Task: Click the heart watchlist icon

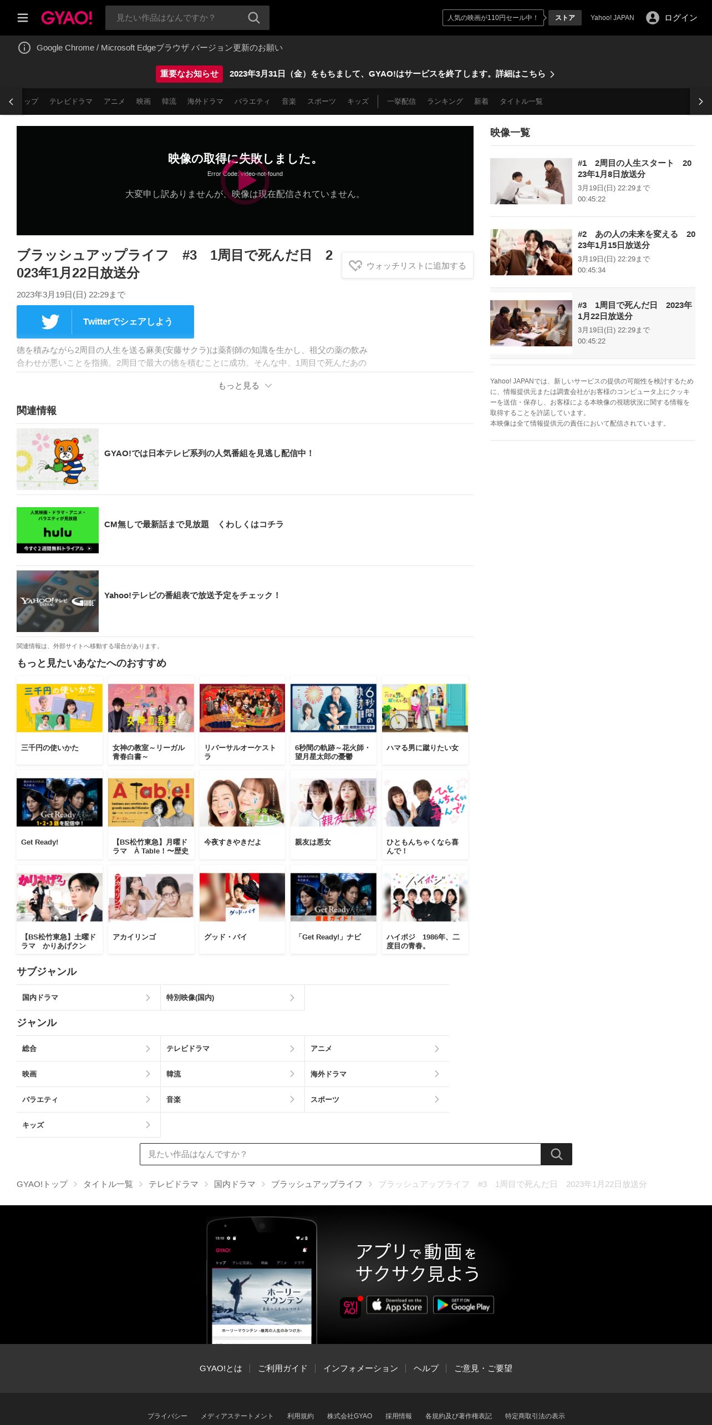Action: (x=355, y=266)
